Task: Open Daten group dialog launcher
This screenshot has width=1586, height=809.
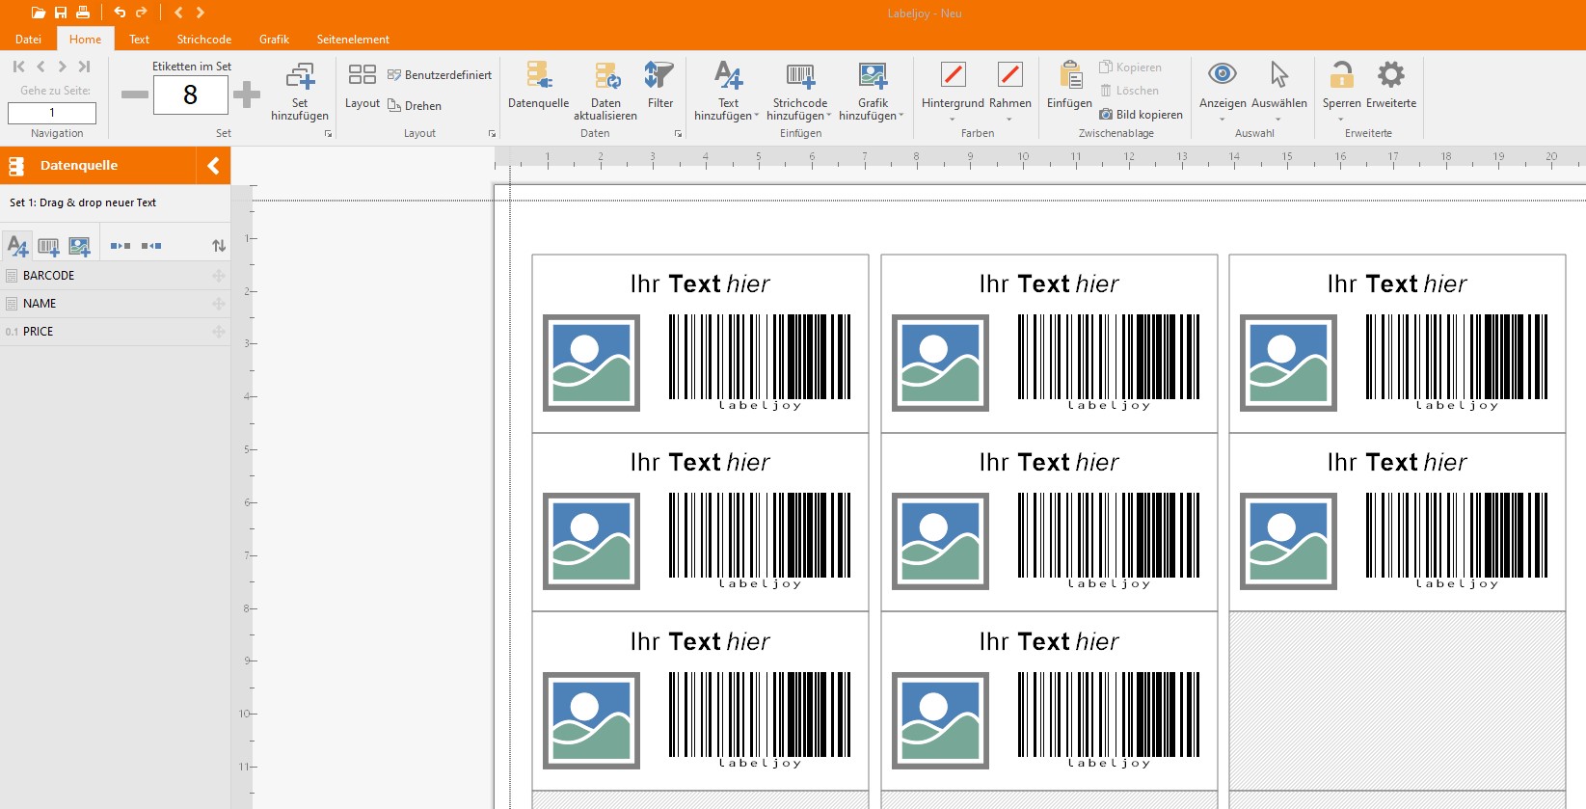Action: (x=678, y=134)
